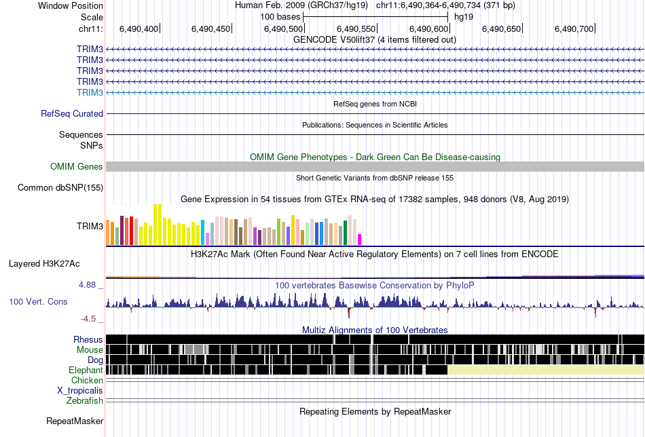Viewport: 645px width, 437px height.
Task: Click the X_tropicalis alignment label
Action: tap(80, 391)
